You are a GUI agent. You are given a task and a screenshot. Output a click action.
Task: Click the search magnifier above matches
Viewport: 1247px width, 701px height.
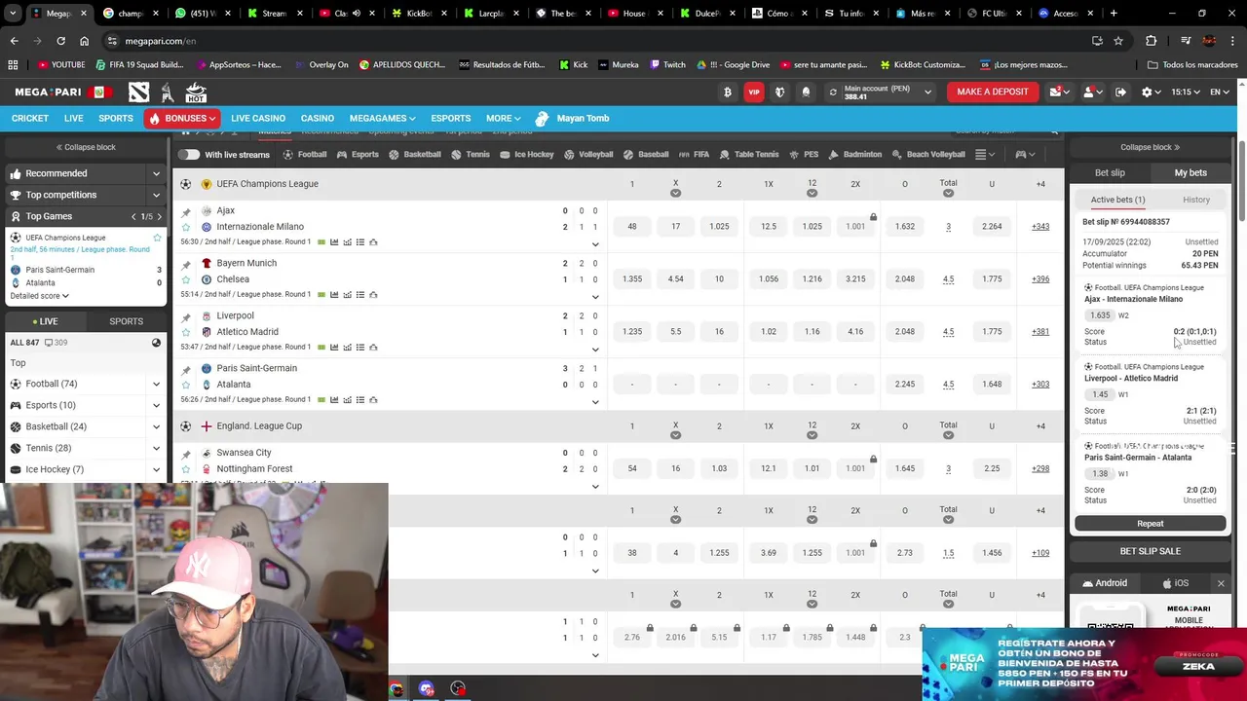pos(1054,131)
